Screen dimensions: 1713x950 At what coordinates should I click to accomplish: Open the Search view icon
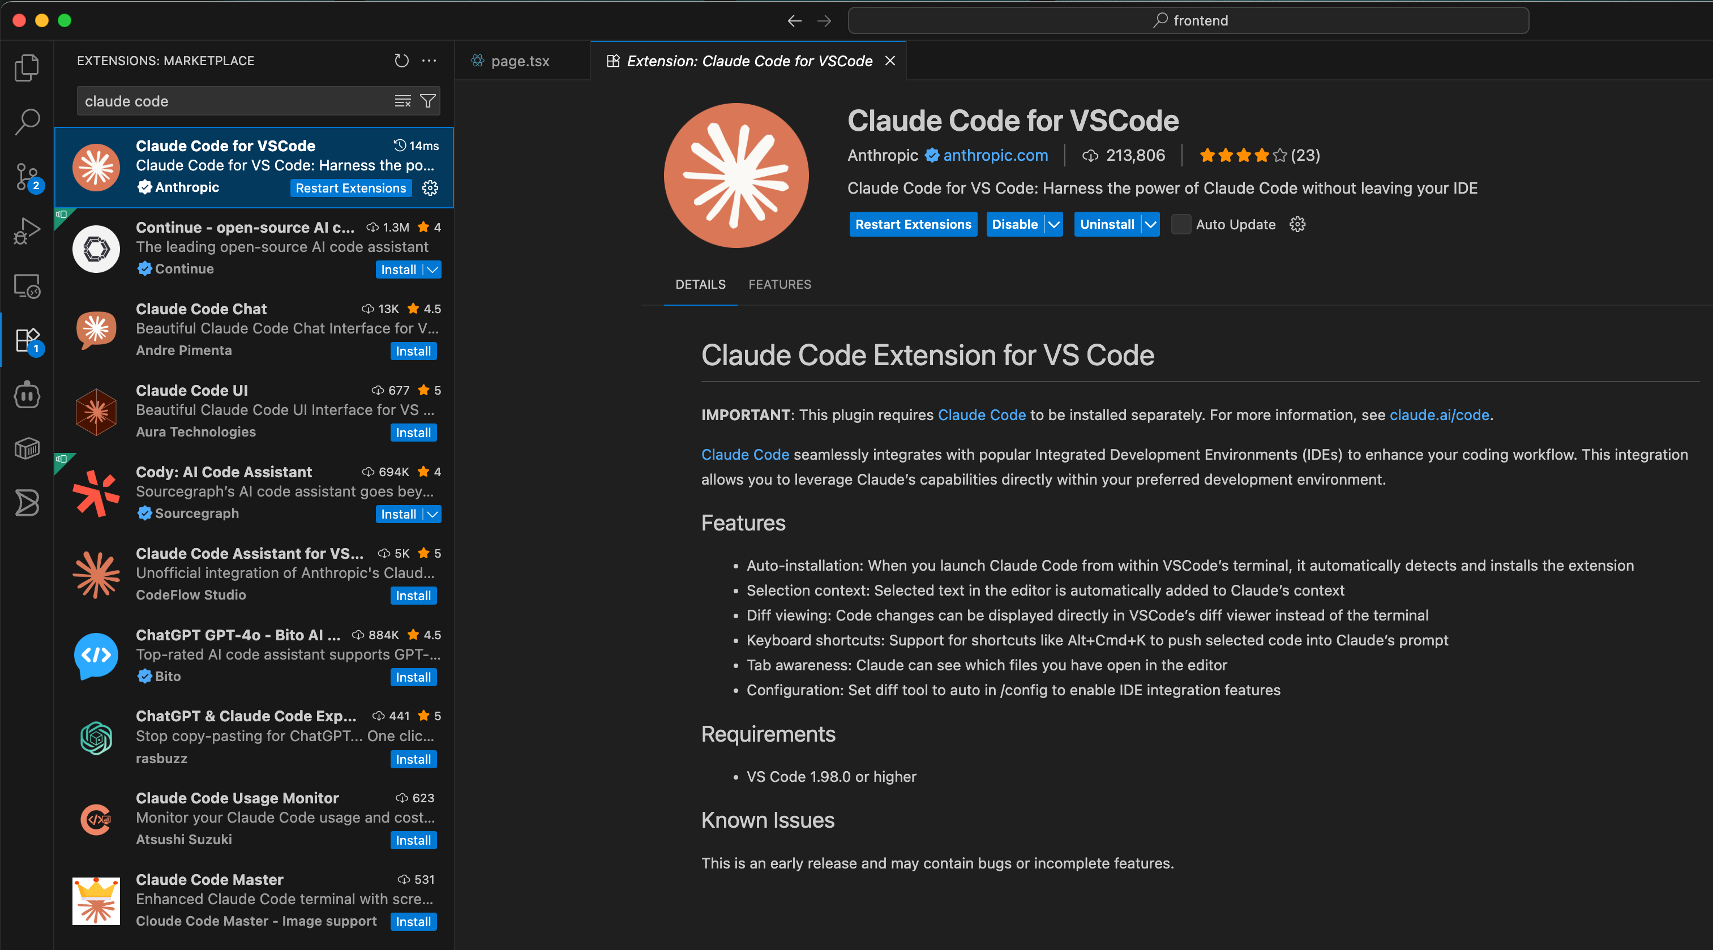coord(27,122)
